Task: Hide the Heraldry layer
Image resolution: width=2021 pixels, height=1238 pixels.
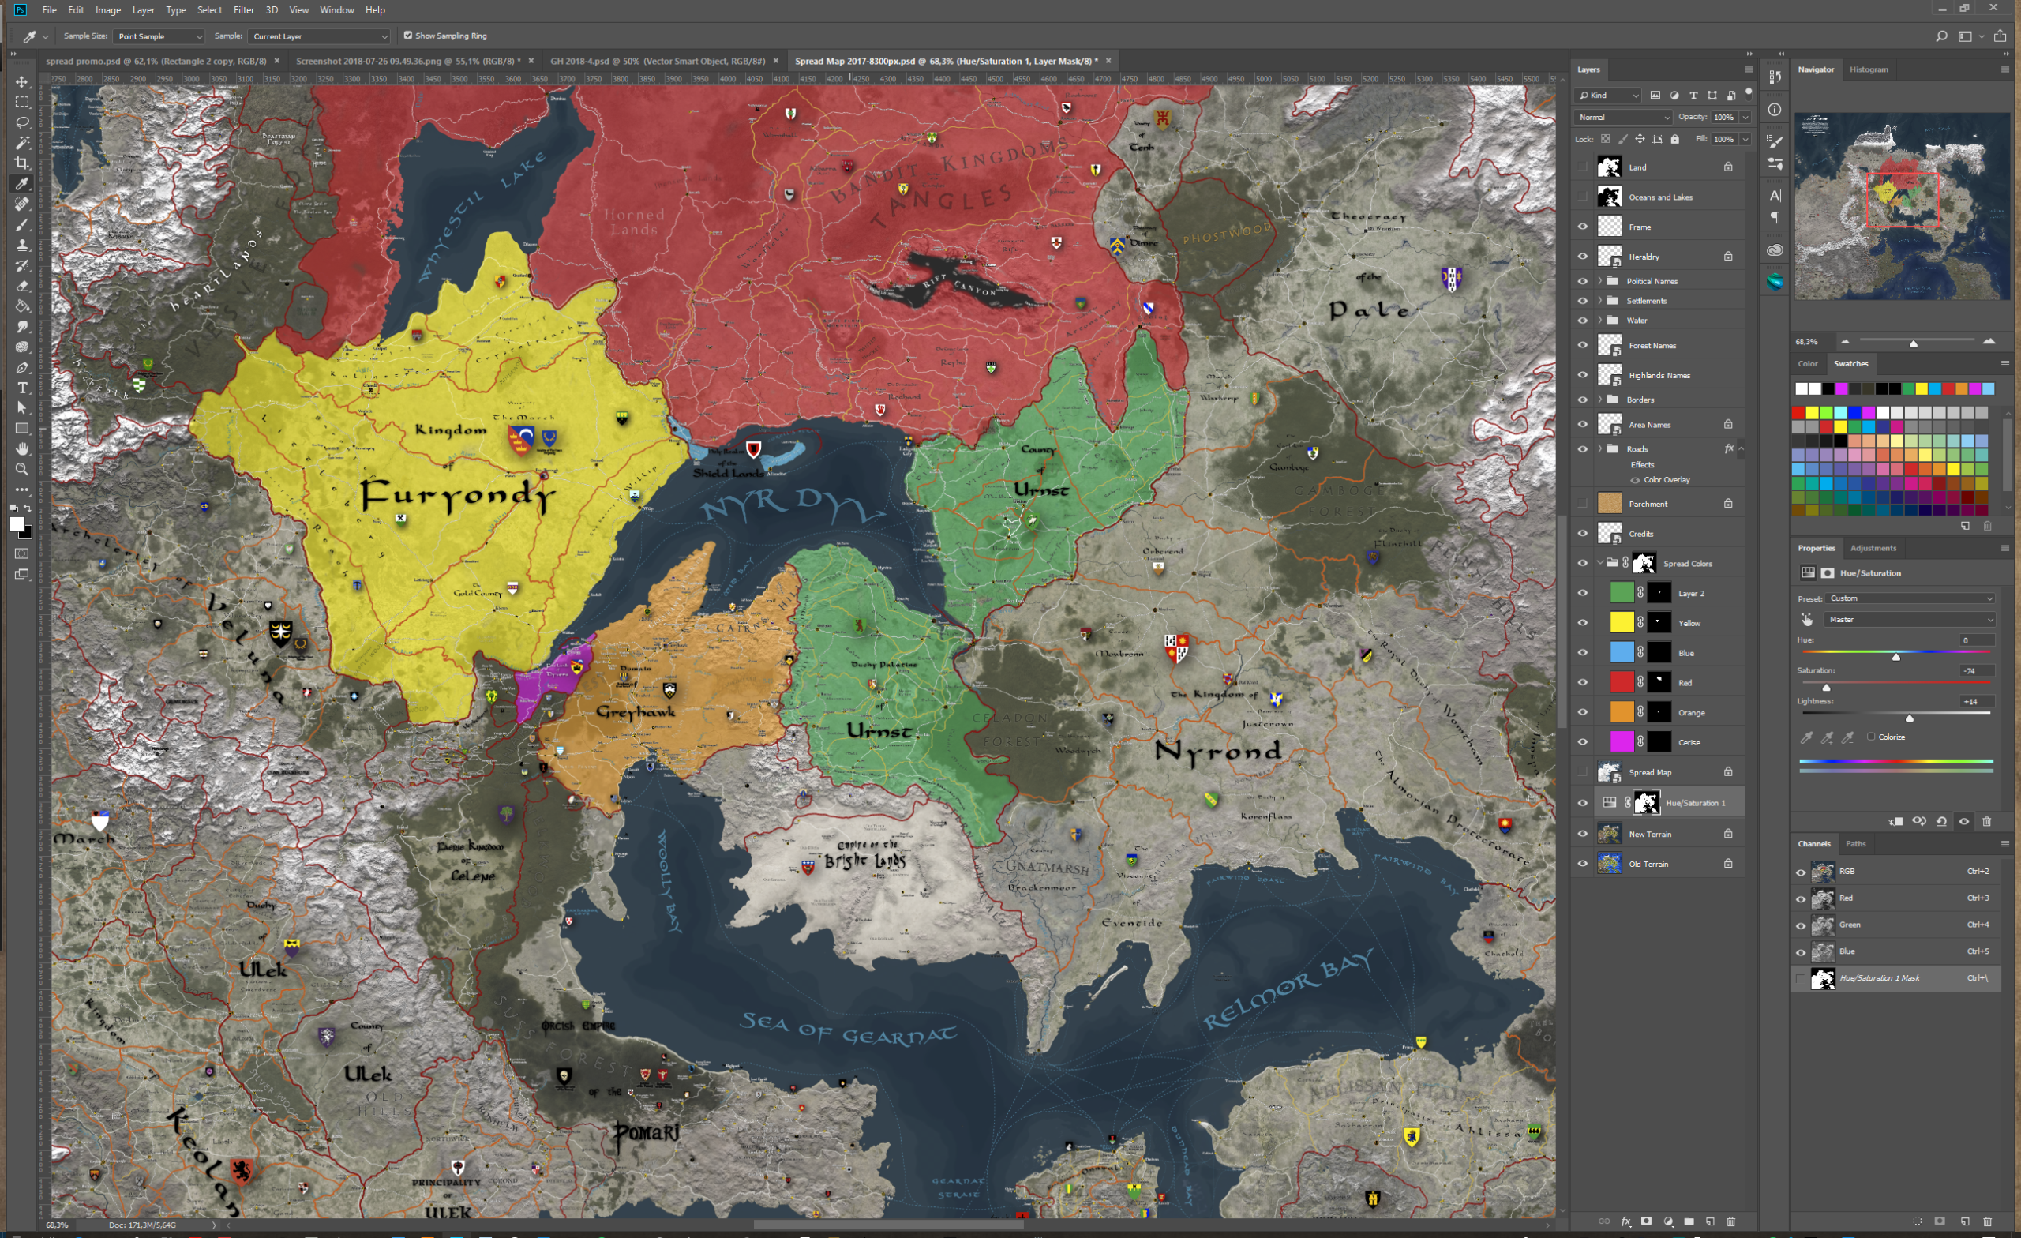Action: point(1582,257)
